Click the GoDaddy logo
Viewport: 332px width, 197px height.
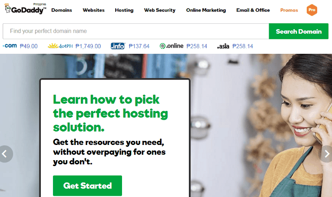pos(25,9)
